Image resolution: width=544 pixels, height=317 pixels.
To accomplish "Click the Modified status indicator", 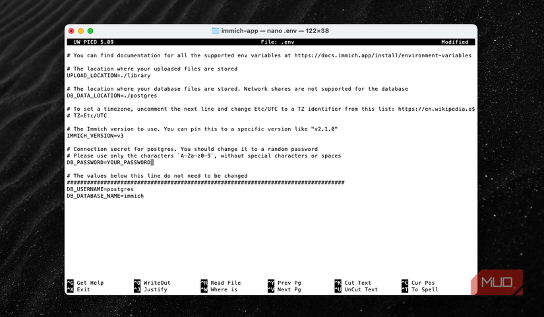I will pos(454,42).
